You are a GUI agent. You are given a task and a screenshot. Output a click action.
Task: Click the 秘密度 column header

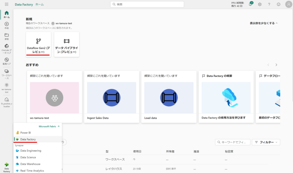(229, 151)
